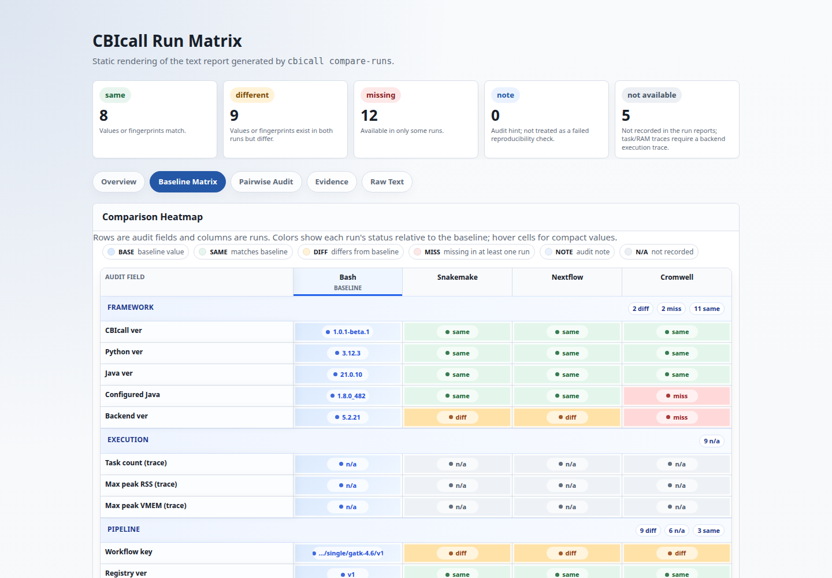Image resolution: width=832 pixels, height=578 pixels.
Task: Click the N/A not recorded legend chip
Action: [x=659, y=252]
